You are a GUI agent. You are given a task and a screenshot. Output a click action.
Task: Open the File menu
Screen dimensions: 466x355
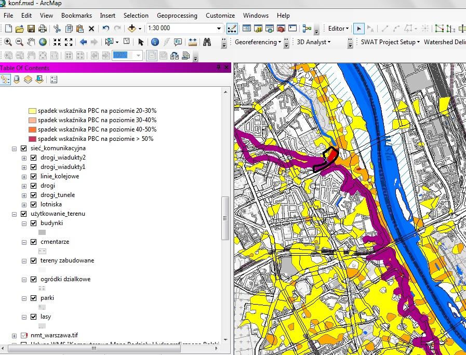coord(8,16)
